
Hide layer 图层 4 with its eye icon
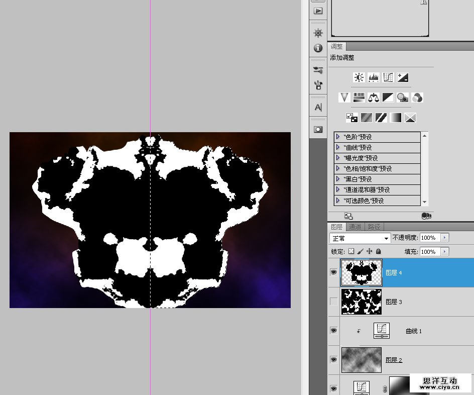pyautogui.click(x=333, y=272)
